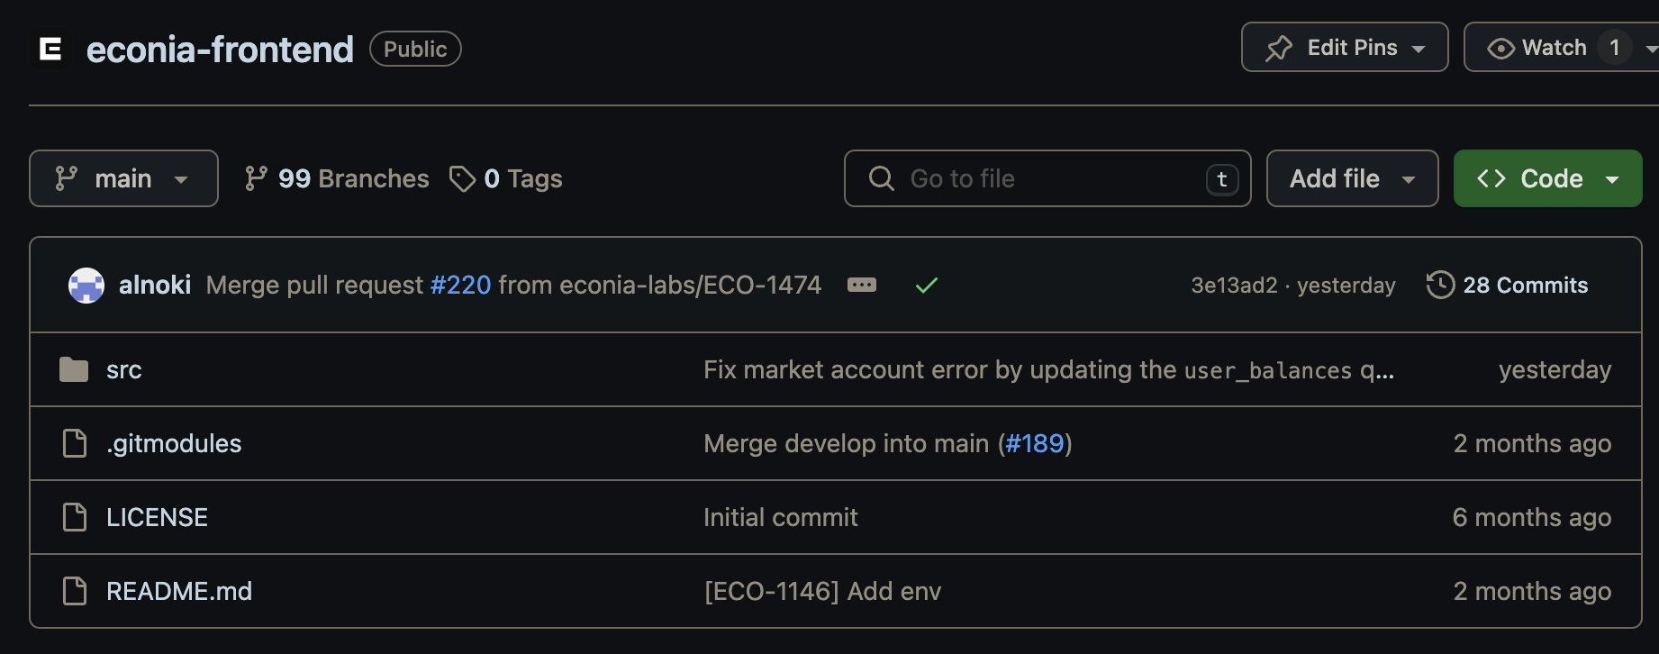Open commit hash 3e13ad2
Image resolution: width=1659 pixels, height=654 pixels.
click(x=1234, y=286)
